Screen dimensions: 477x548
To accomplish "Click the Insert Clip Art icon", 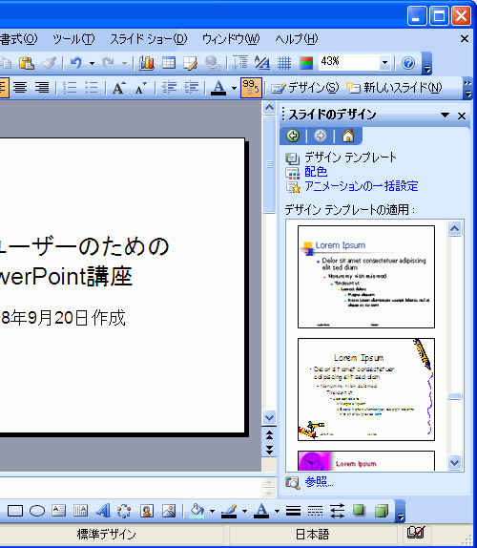I will 147,511.
